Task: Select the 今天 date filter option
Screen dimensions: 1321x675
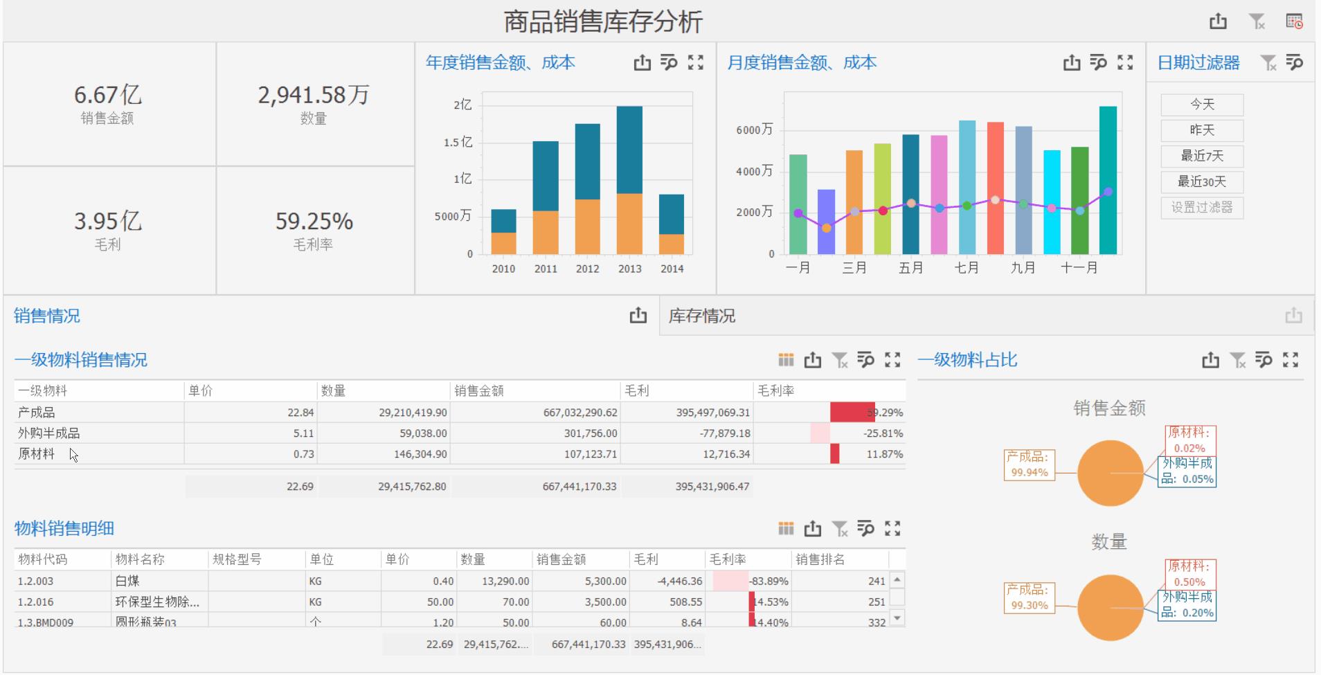Action: [1202, 105]
